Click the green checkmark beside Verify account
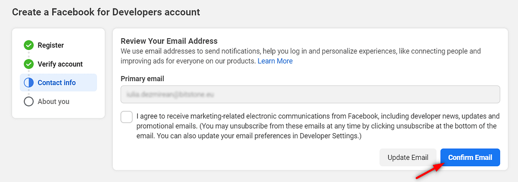 point(29,64)
